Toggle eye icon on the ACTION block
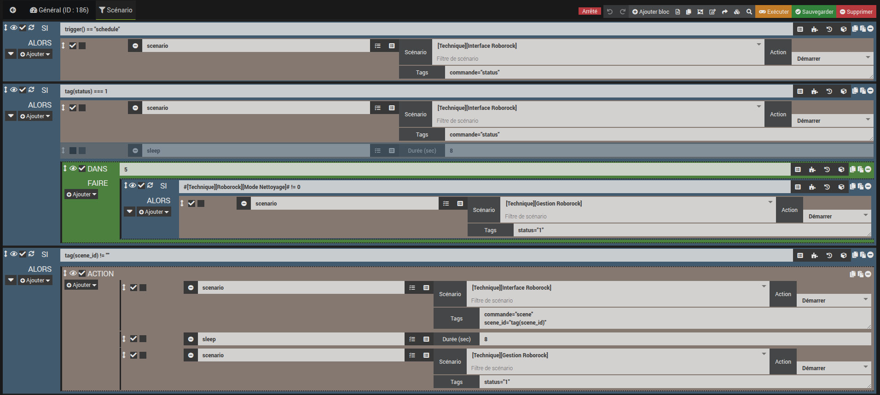 coord(73,273)
